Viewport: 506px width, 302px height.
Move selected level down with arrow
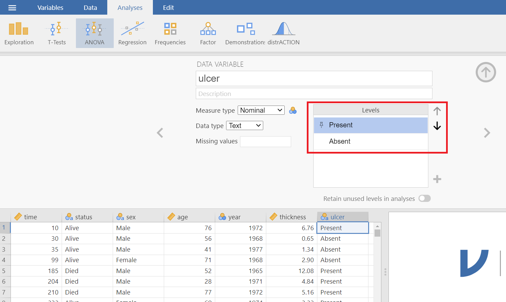point(437,126)
